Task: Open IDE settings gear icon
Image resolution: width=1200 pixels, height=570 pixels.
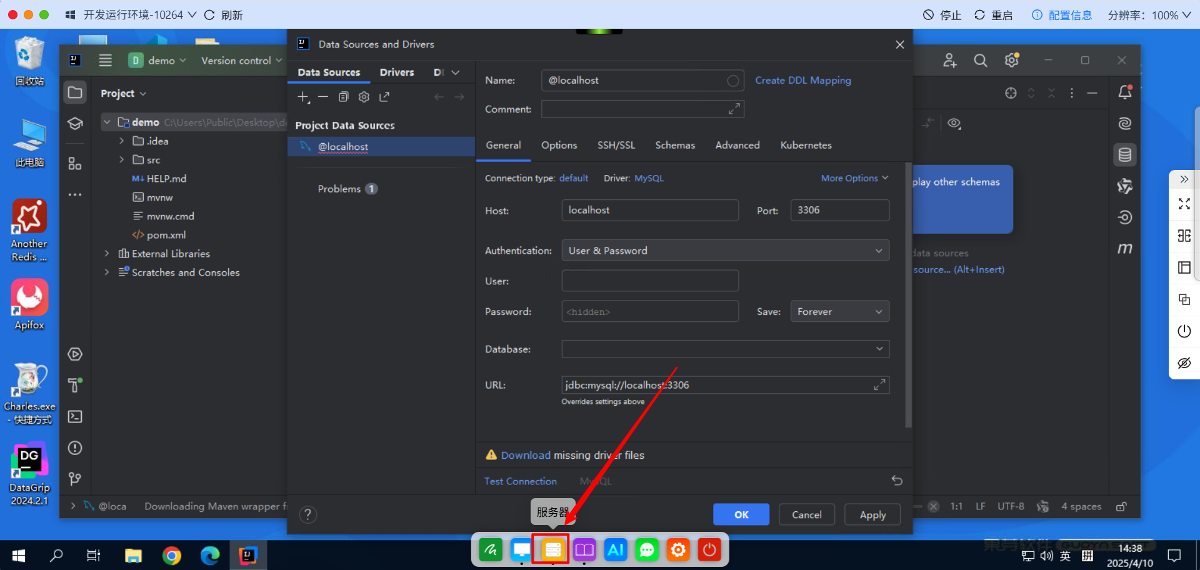Action: click(1012, 61)
